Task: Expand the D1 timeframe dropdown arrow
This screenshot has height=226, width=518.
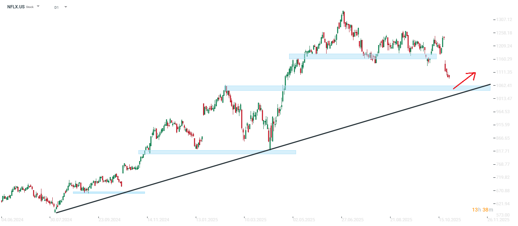Action: pyautogui.click(x=65, y=7)
